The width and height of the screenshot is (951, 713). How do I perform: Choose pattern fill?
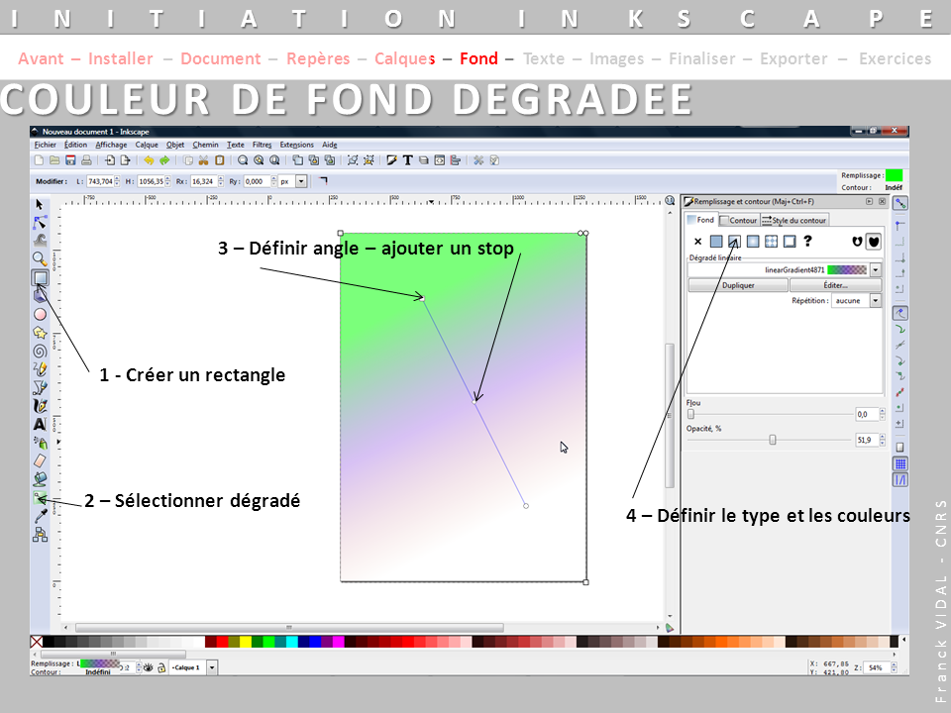(x=771, y=242)
